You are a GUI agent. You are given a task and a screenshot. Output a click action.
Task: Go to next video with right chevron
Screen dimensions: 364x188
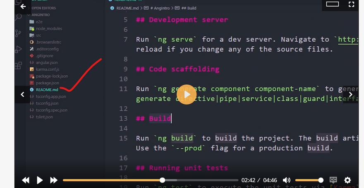351,94
